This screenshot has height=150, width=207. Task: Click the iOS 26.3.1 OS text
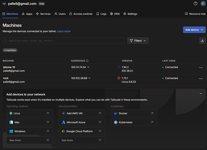pyautogui.click(x=127, y=71)
